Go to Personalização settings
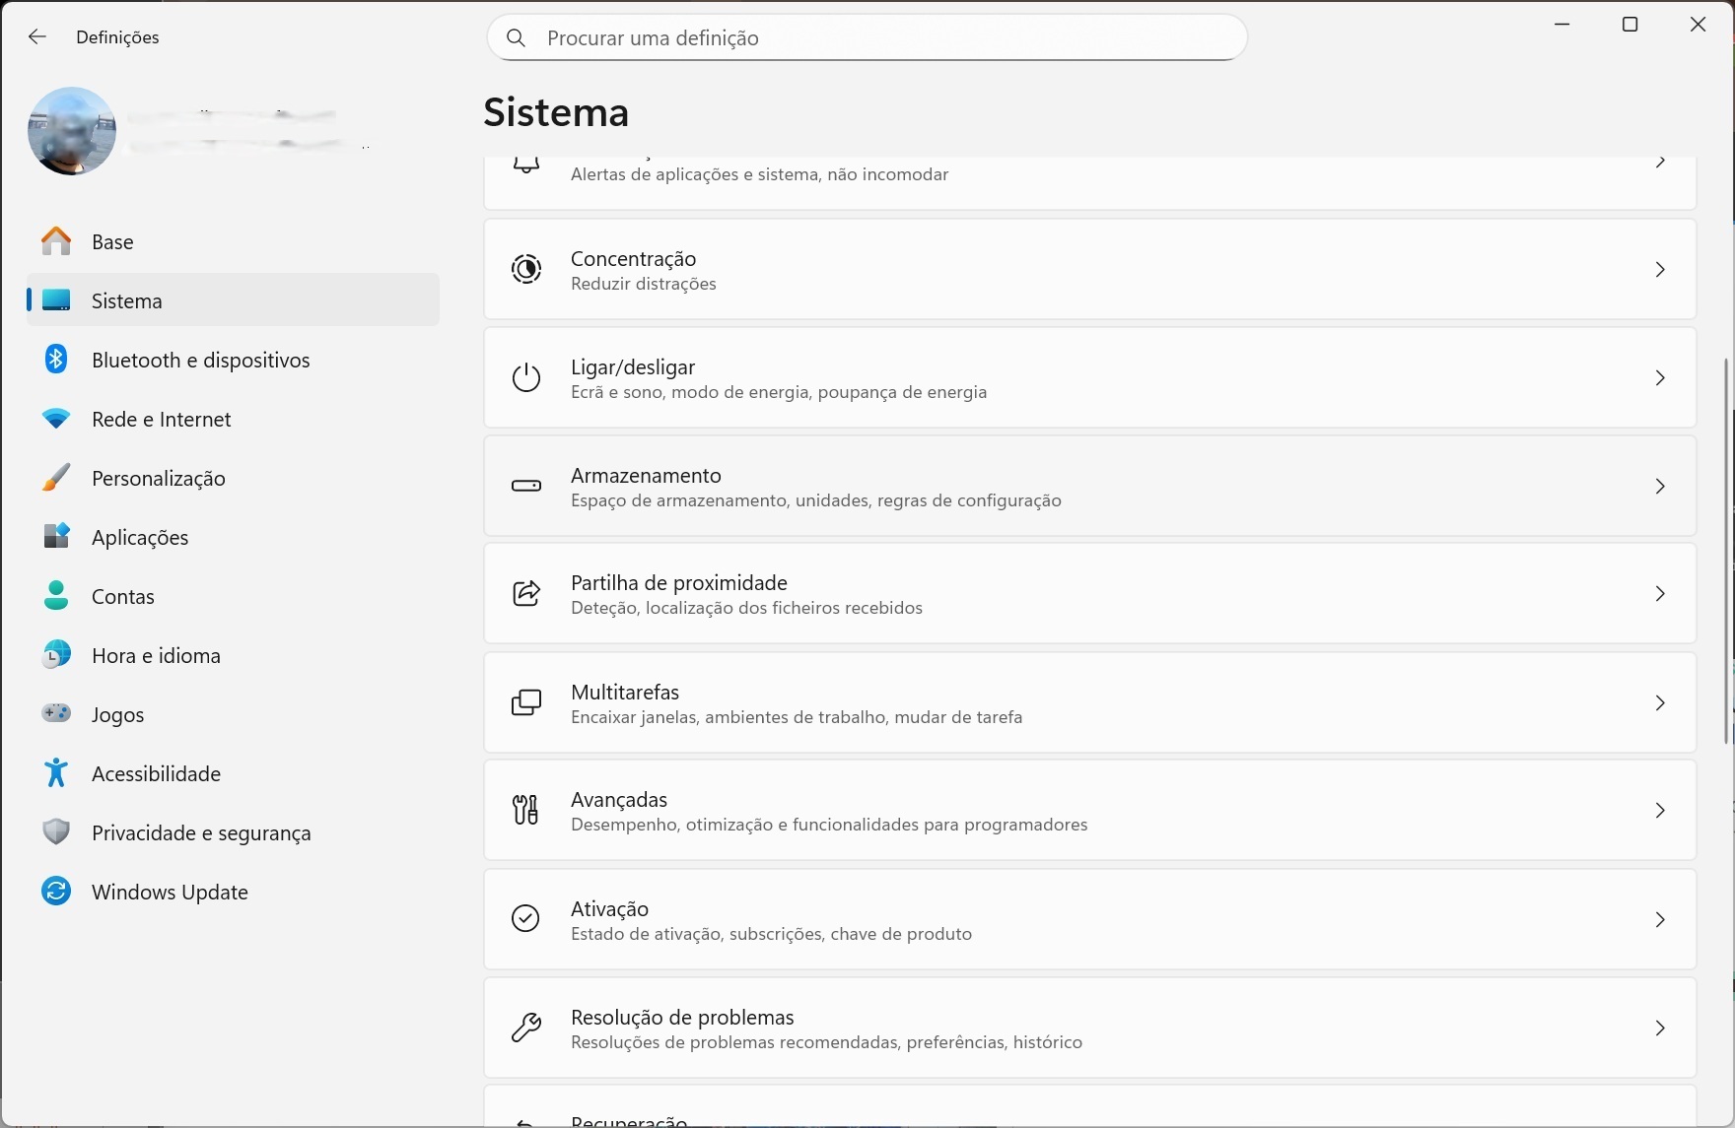This screenshot has height=1128, width=1735. (158, 478)
